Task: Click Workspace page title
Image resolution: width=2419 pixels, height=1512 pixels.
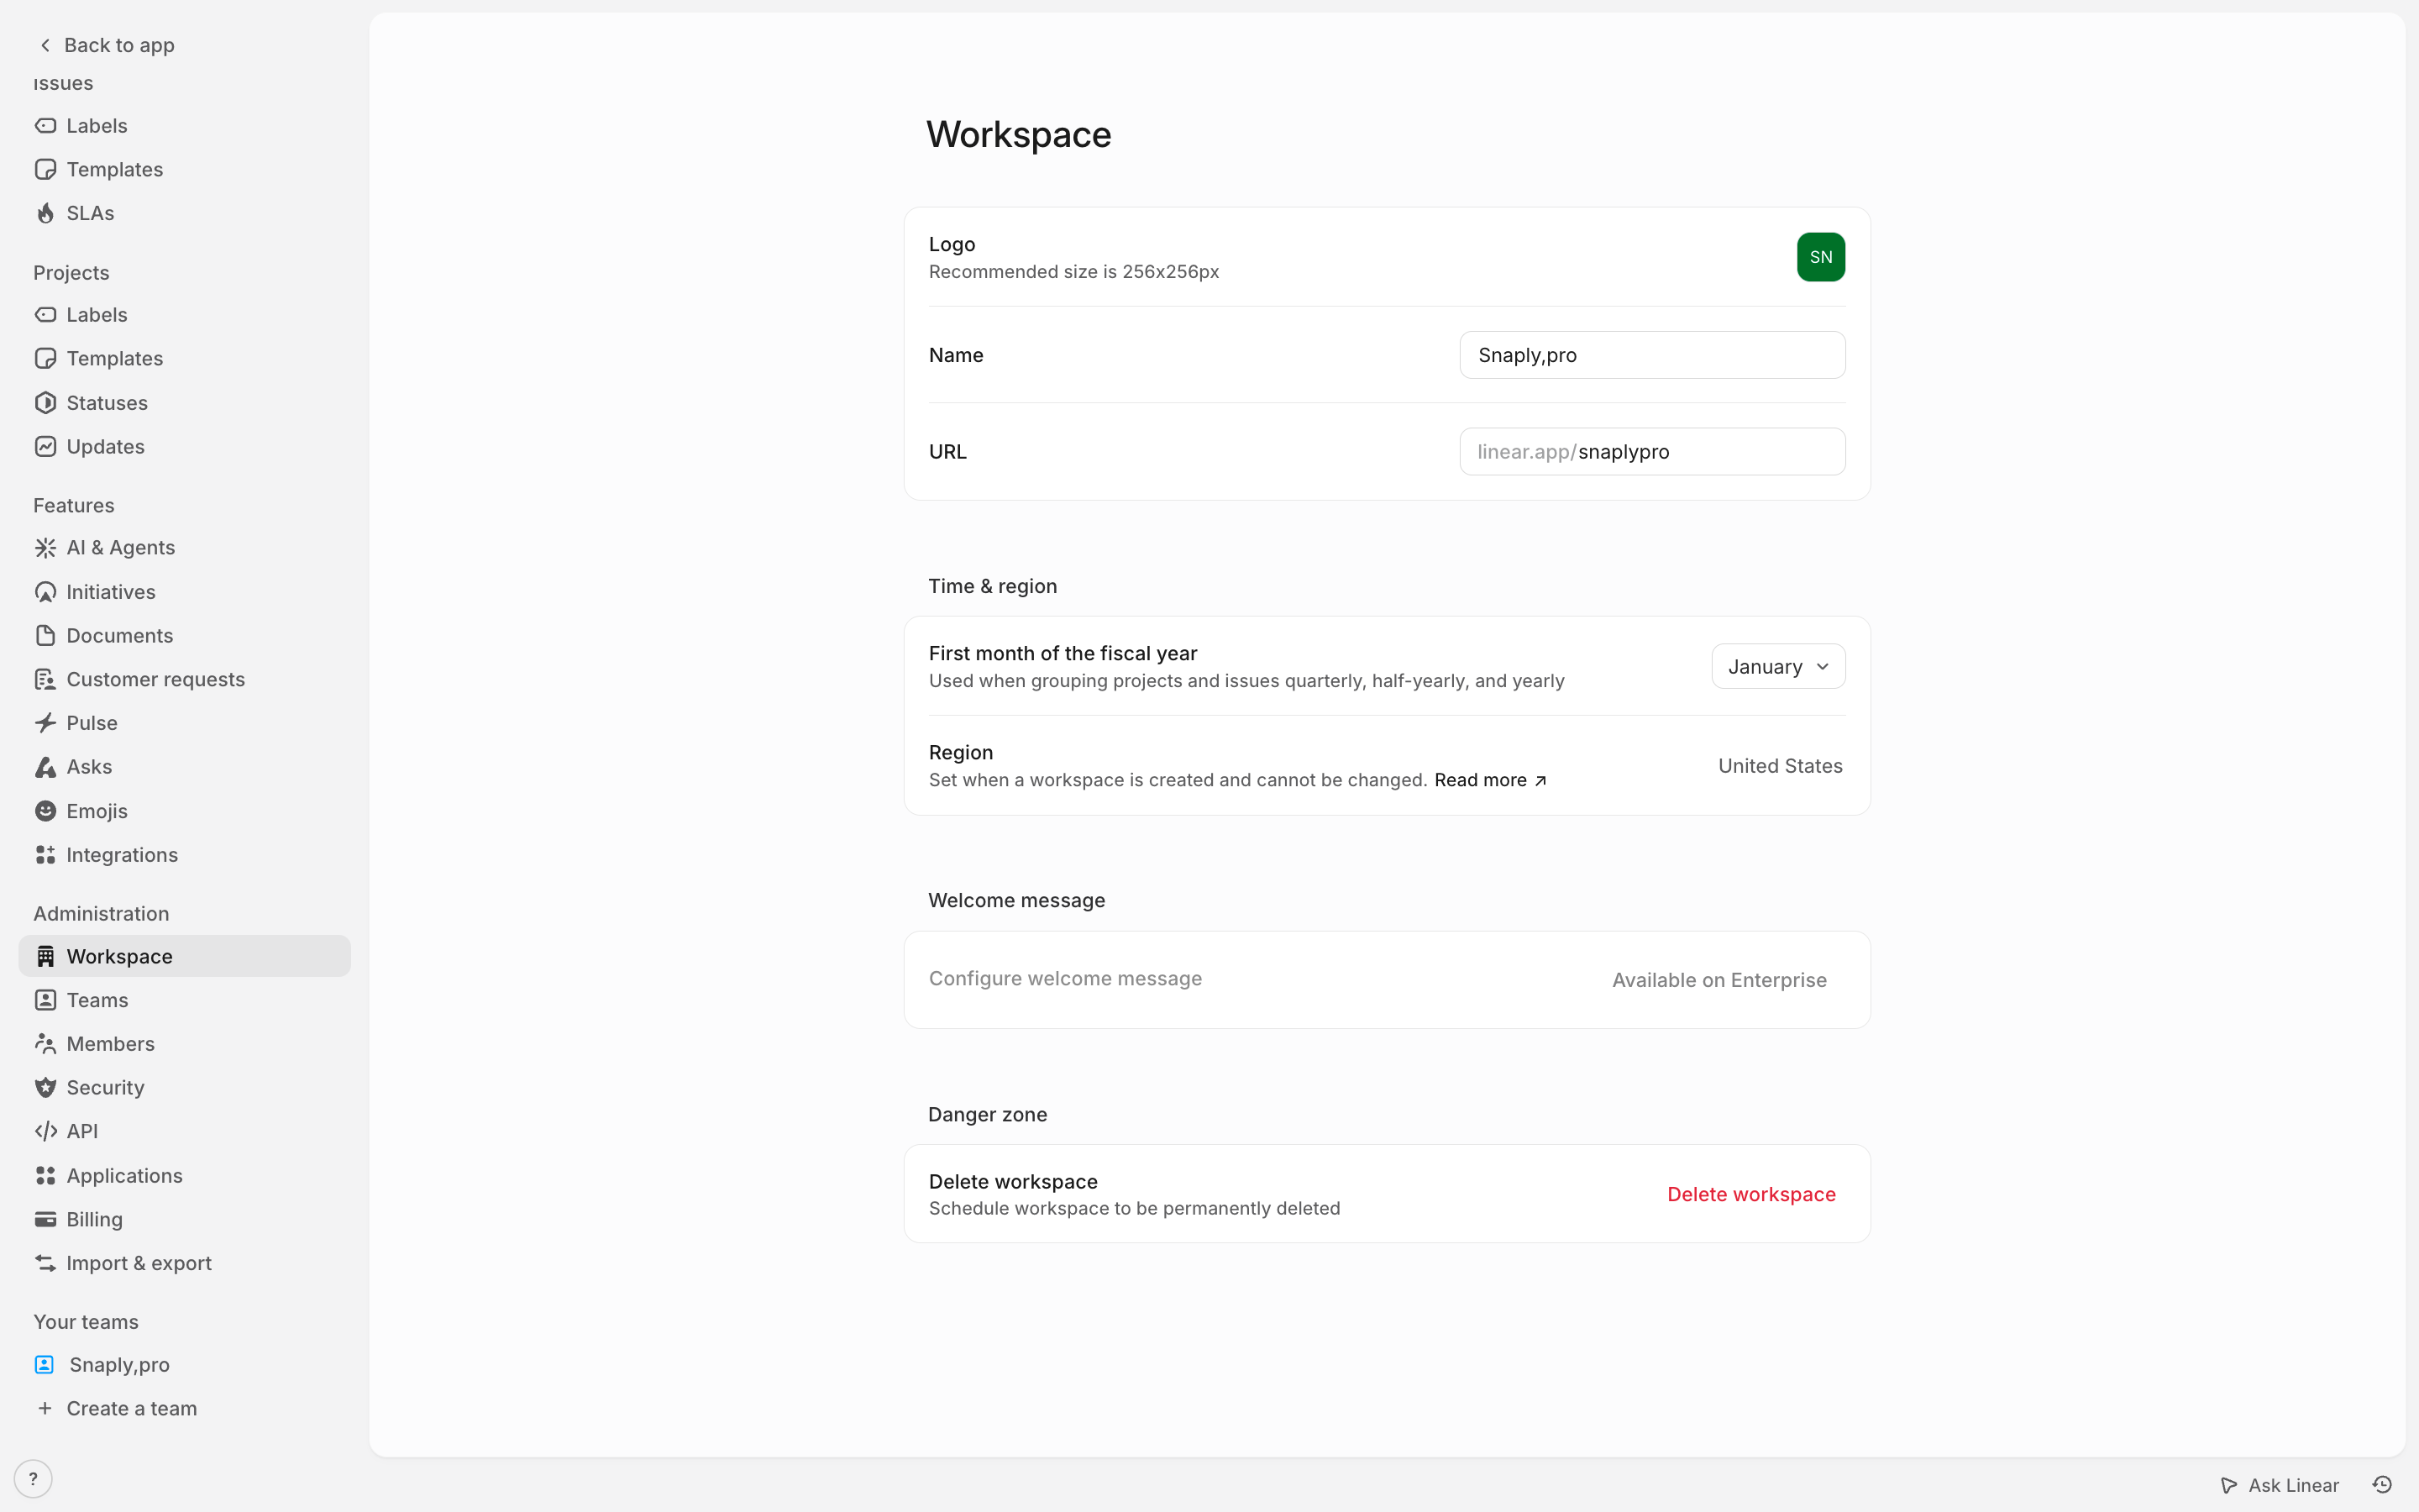Action: coord(1018,135)
